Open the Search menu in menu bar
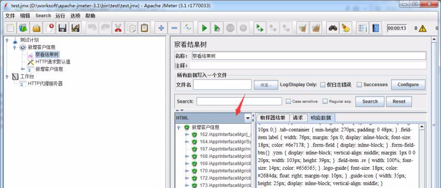 pyautogui.click(x=43, y=16)
